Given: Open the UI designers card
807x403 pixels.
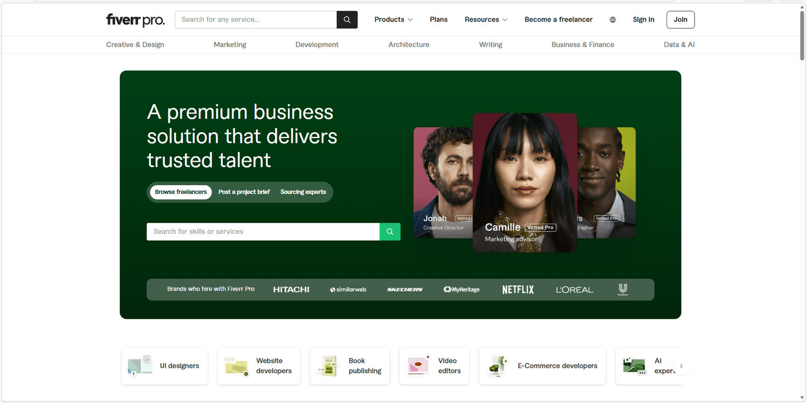Looking at the screenshot, I should [x=165, y=366].
